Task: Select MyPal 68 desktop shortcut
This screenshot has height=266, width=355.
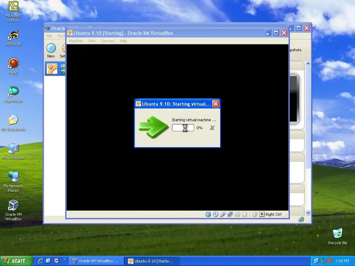Action: (x=14, y=38)
